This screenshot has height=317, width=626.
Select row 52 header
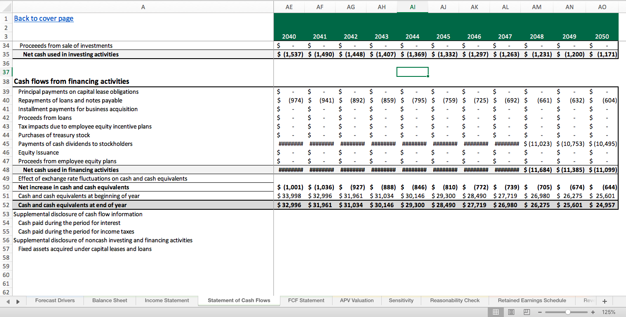coord(6,205)
